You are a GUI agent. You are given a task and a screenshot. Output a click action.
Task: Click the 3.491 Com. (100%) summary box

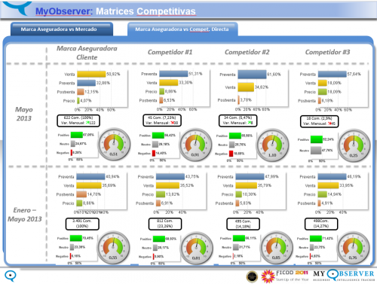tap(82, 224)
